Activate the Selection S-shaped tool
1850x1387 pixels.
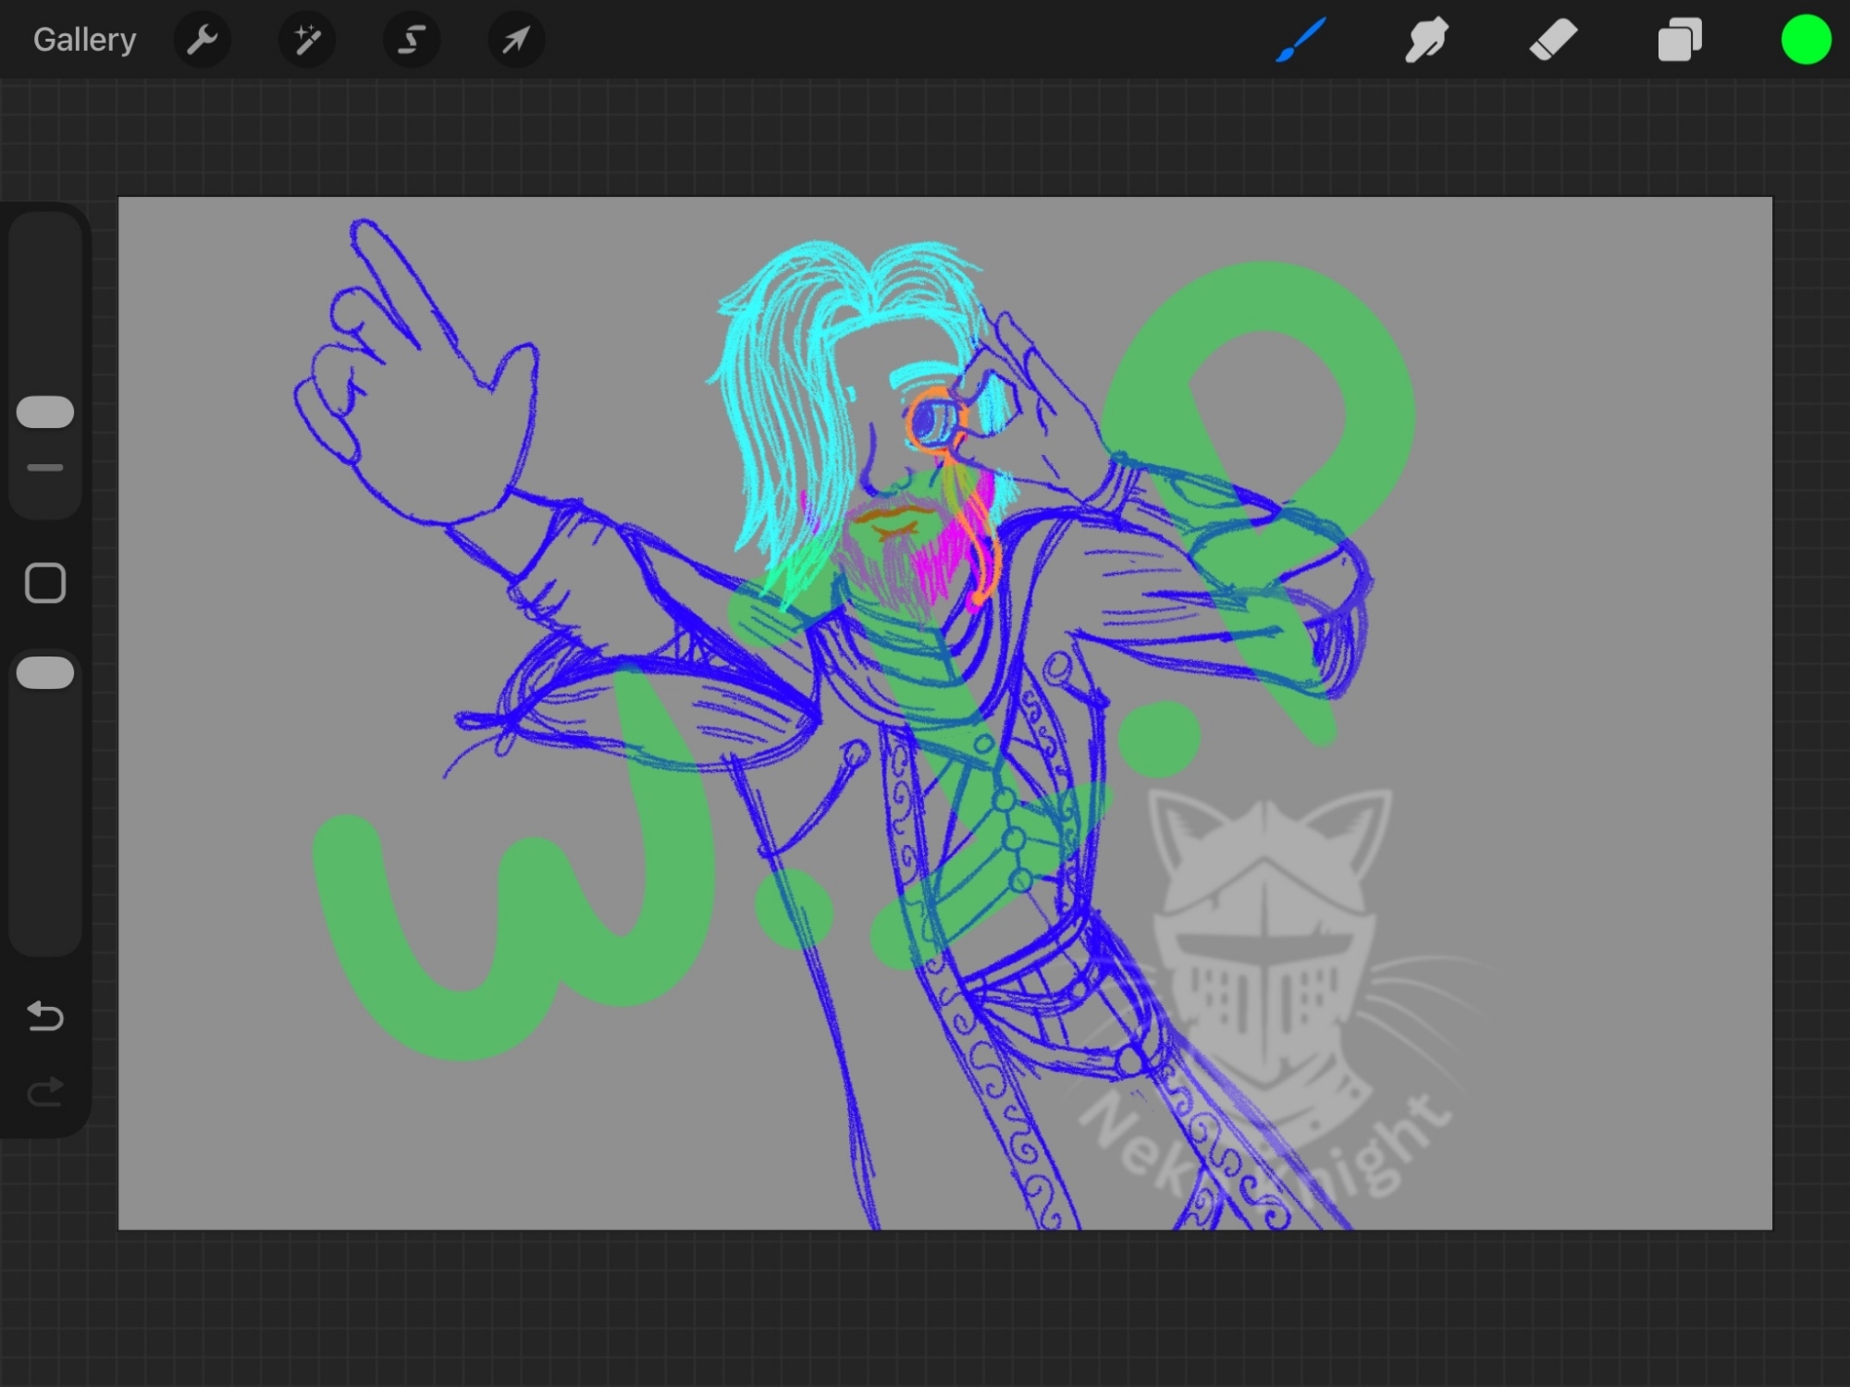[x=412, y=40]
